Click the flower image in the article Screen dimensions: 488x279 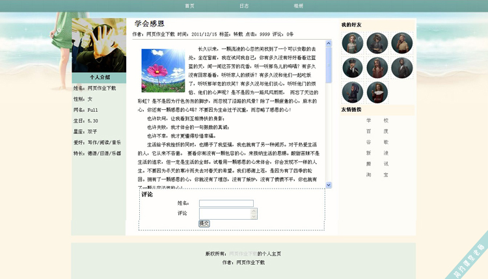pyautogui.click(x=163, y=70)
